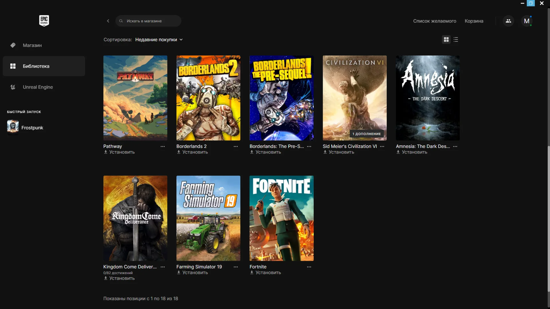Open the Civilization VI cover thumbnail
This screenshot has height=309, width=550.
pyautogui.click(x=354, y=98)
